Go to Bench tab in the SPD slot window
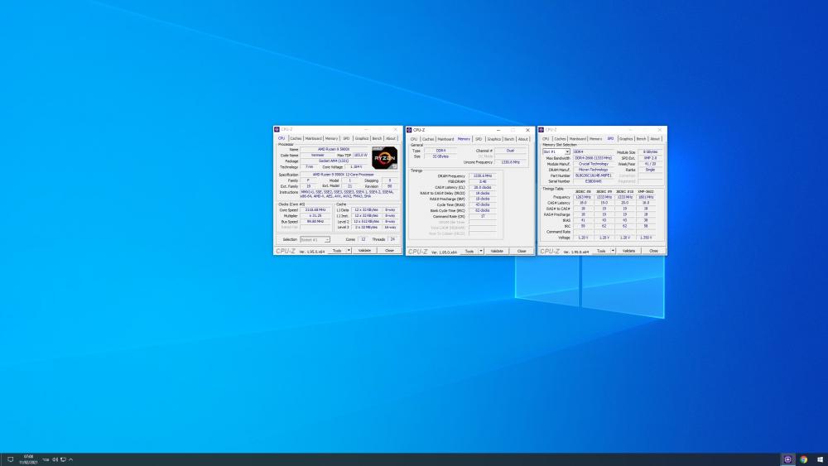The image size is (828, 466). point(641,139)
